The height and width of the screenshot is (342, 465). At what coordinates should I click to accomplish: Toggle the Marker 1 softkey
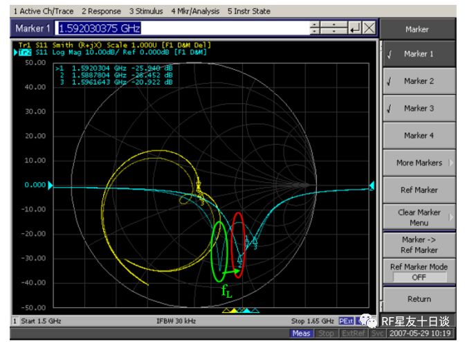point(419,54)
